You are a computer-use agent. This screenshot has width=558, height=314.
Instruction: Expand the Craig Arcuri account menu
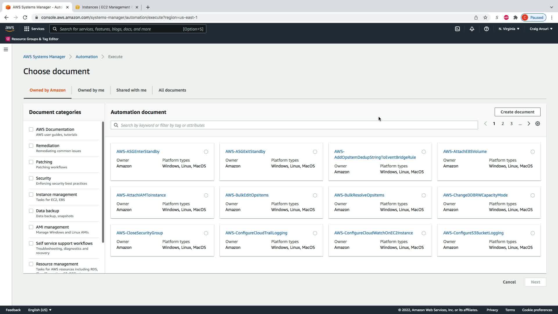click(x=541, y=29)
